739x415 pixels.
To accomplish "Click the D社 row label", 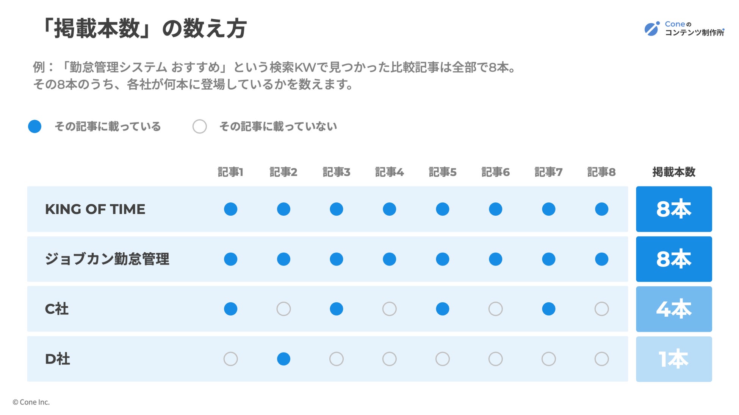I will coord(57,359).
